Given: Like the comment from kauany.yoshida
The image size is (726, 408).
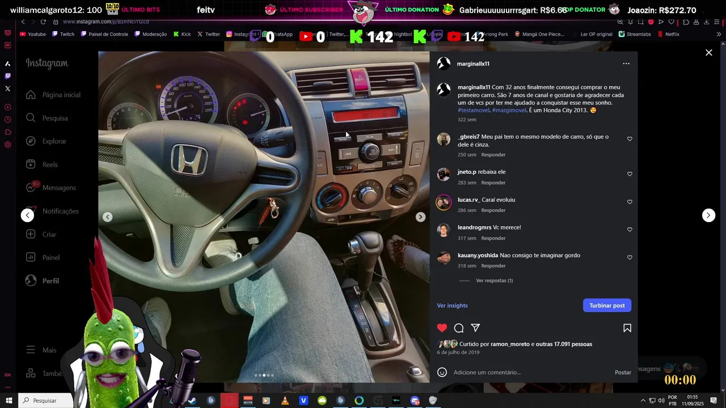Looking at the screenshot, I should click(630, 257).
